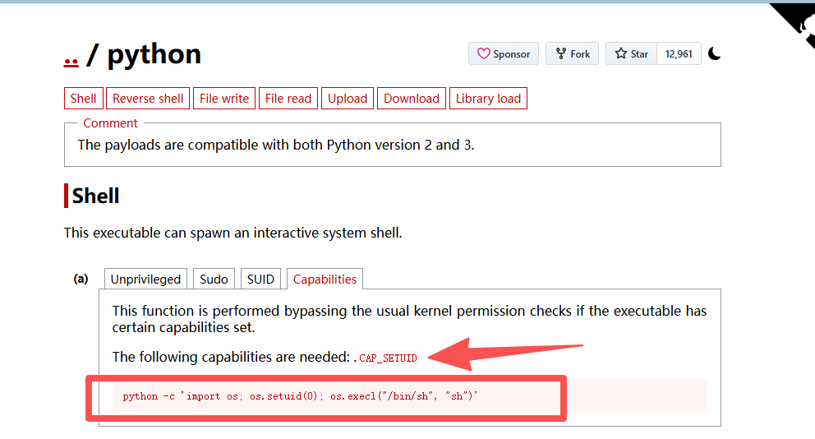The image size is (815, 439).
Task: Click the 'Comment' box legend label
Action: coord(110,123)
